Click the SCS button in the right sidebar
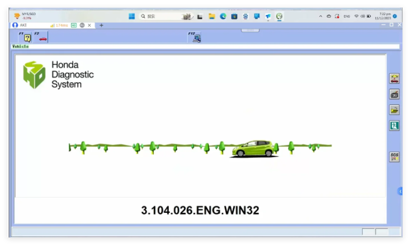Image resolution: width=410 pixels, height=245 pixels. coord(395,157)
